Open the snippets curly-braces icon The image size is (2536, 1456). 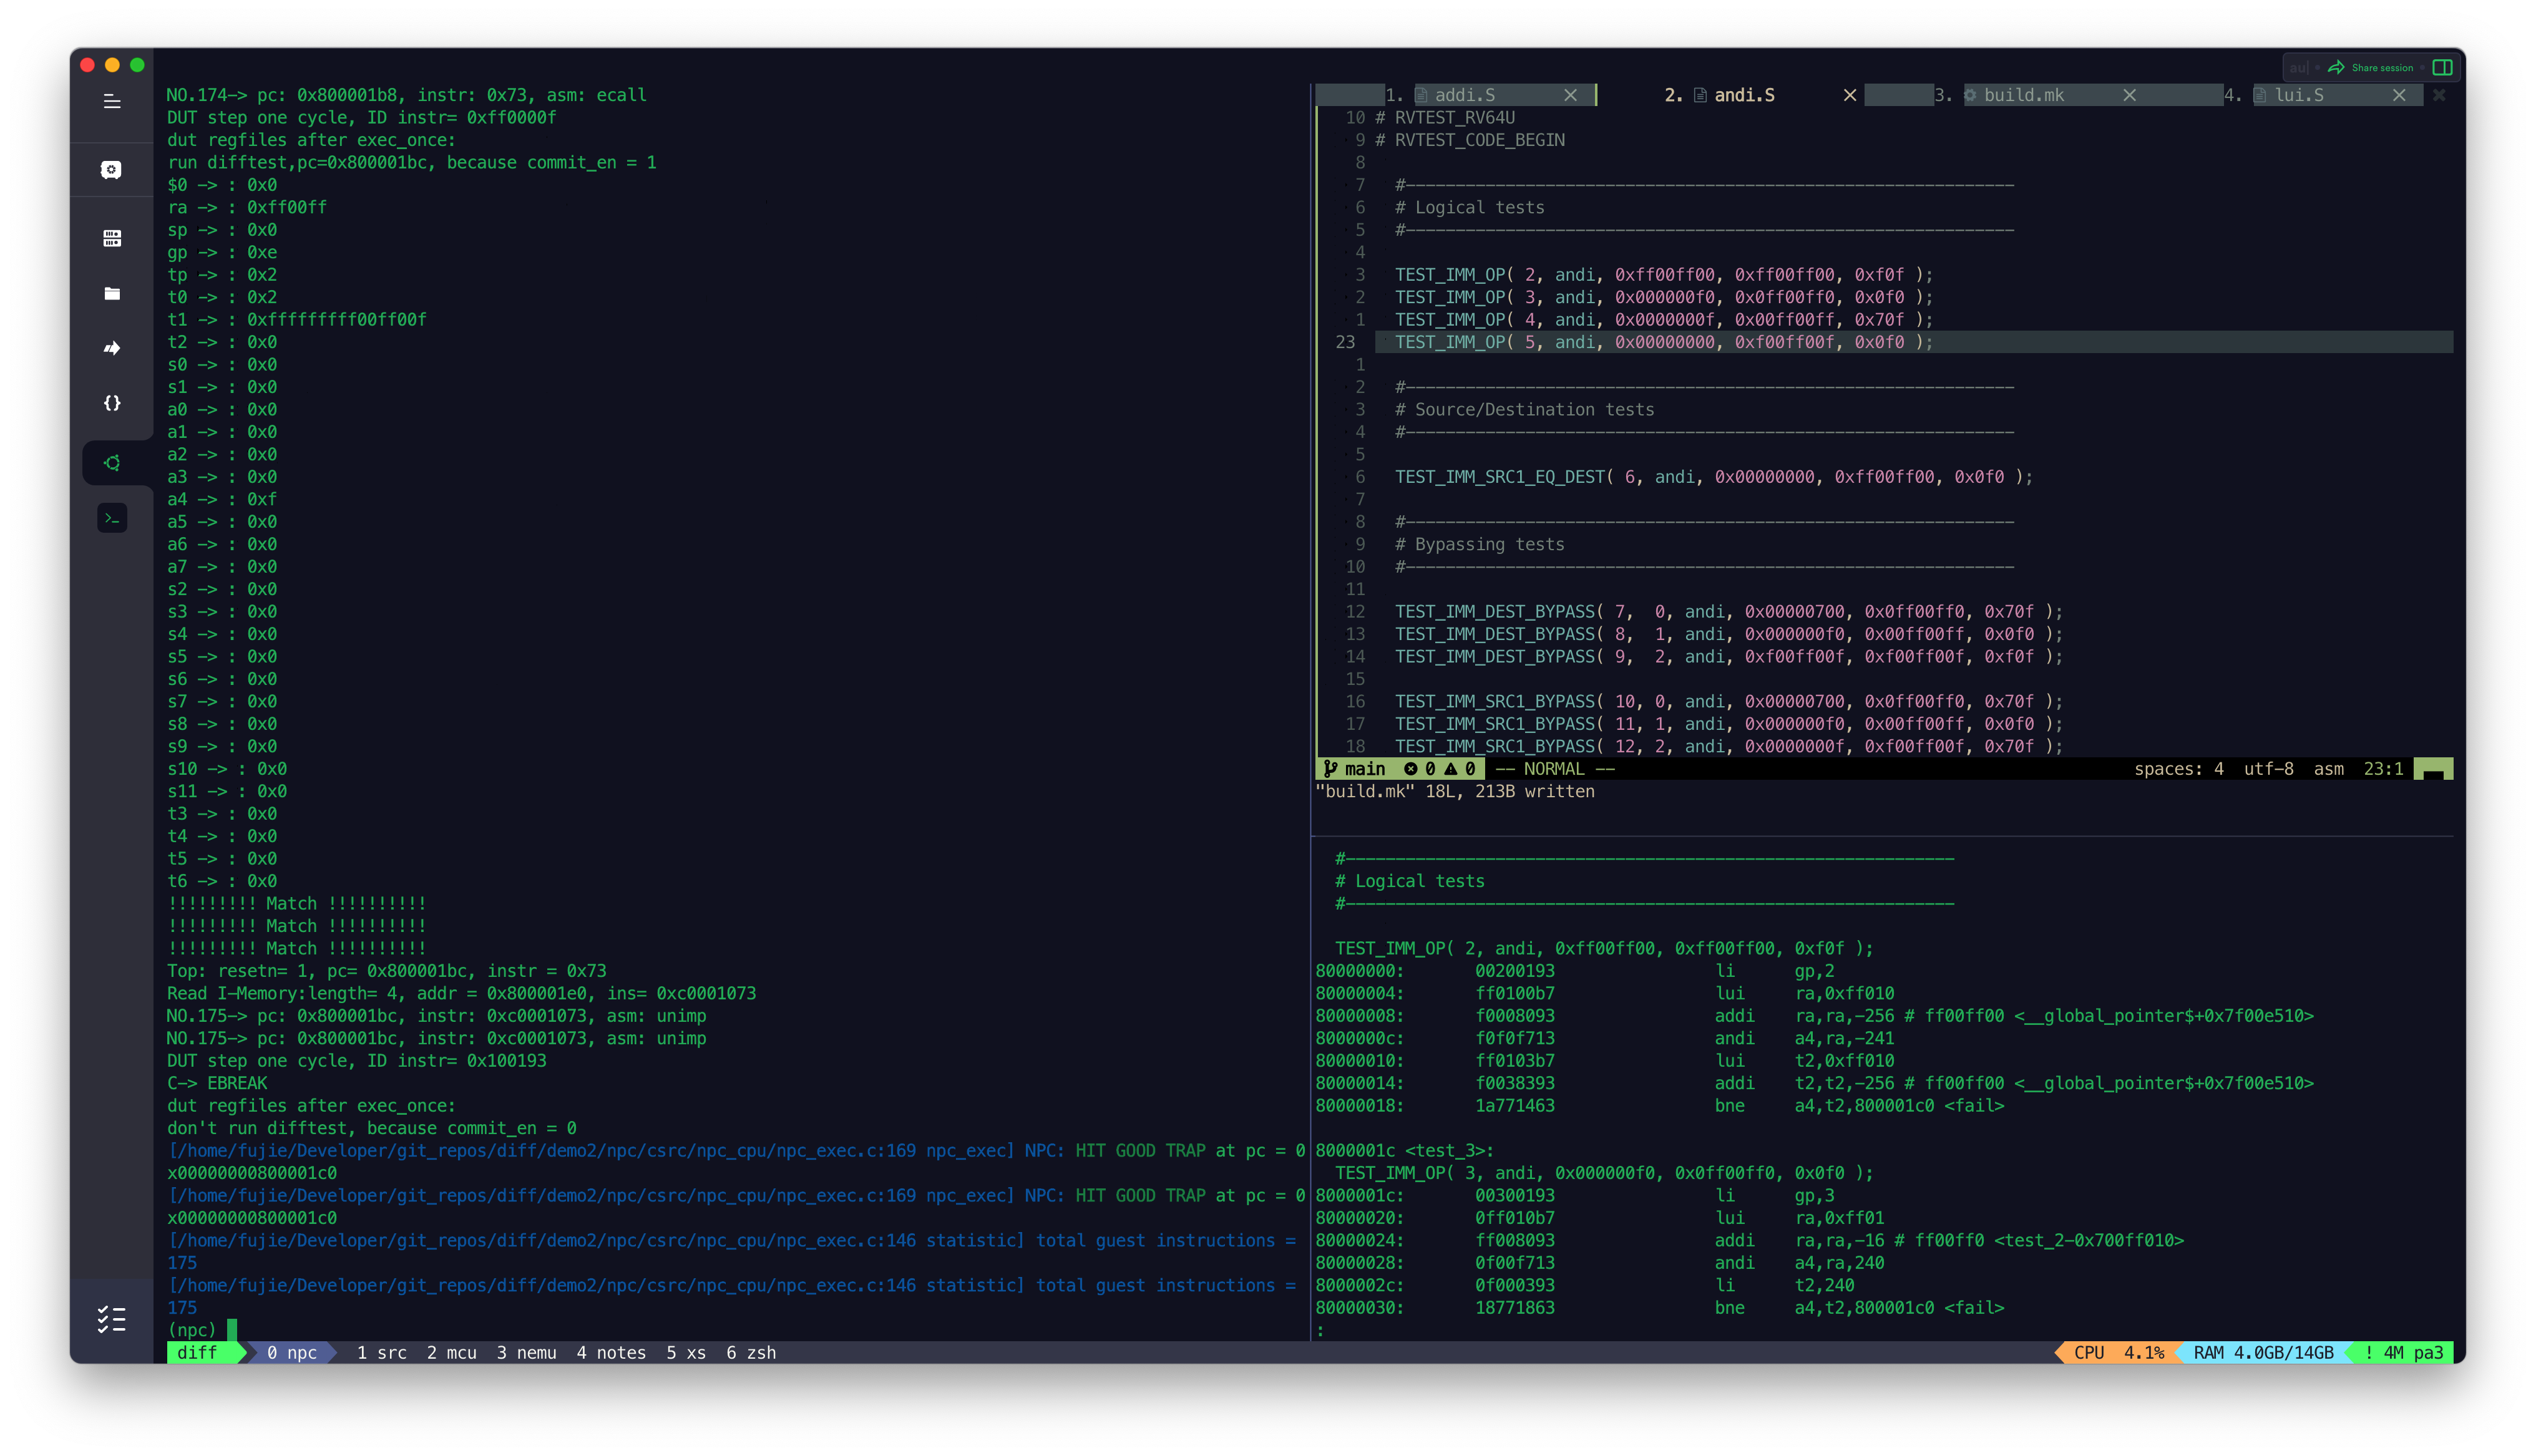[112, 403]
